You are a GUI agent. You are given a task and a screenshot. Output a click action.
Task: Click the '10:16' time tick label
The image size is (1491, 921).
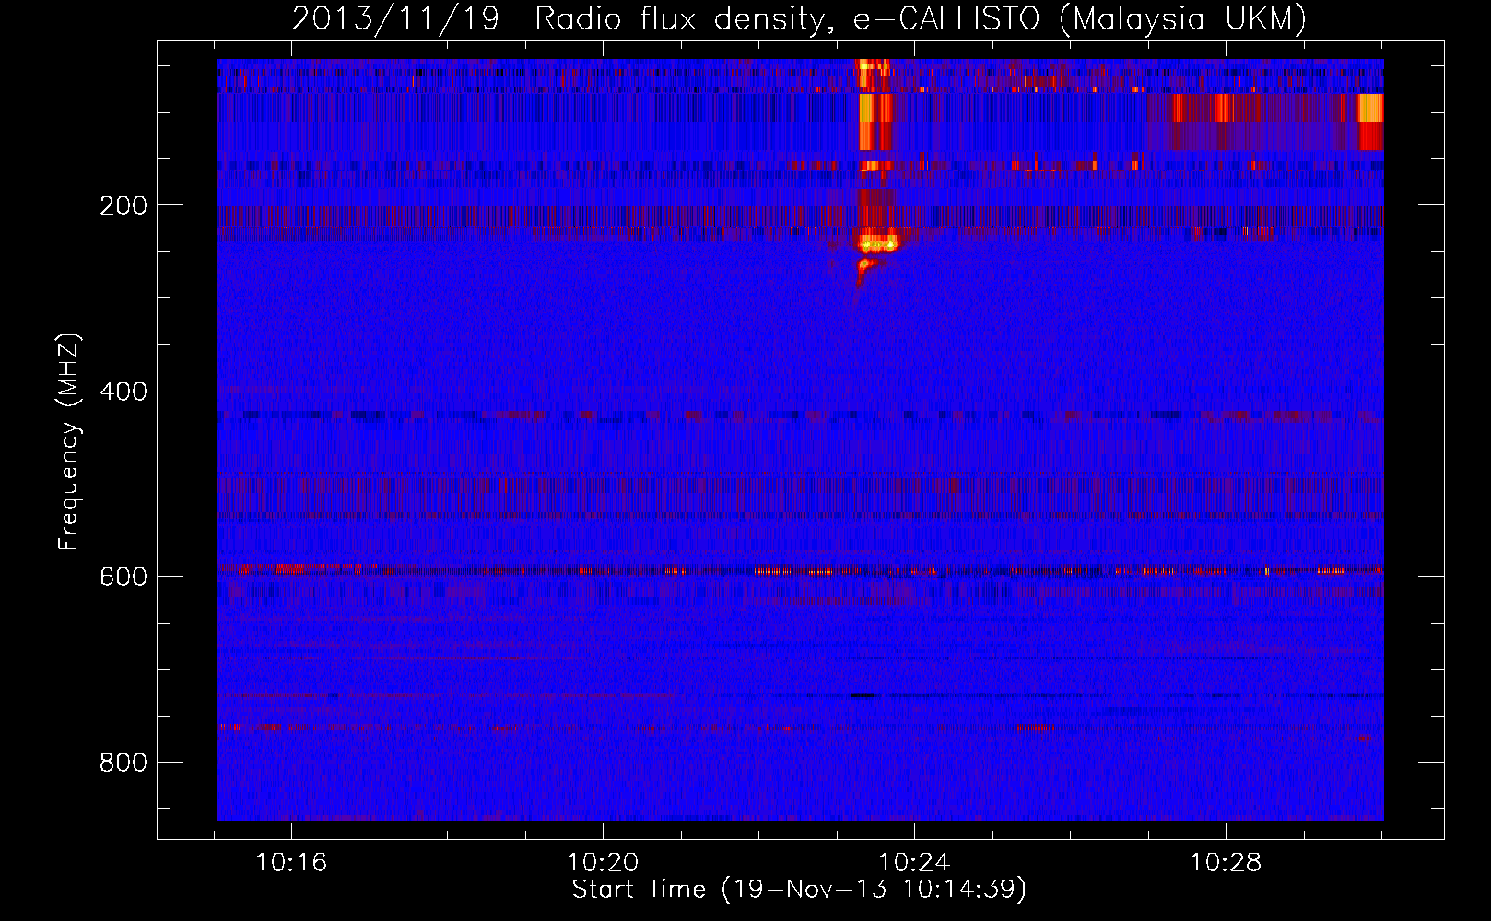[x=291, y=863]
